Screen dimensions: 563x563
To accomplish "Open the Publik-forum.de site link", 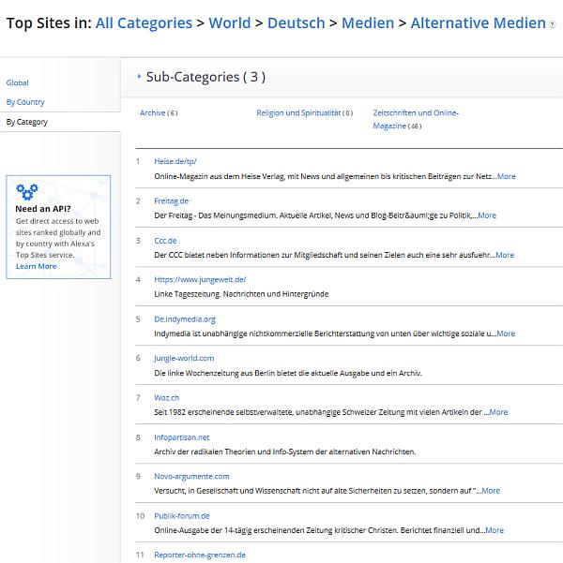I will (182, 516).
